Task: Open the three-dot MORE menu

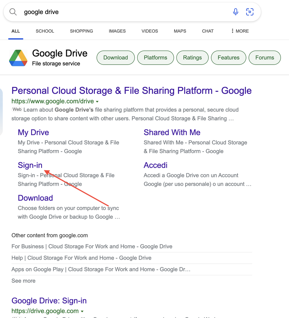Action: coord(240,31)
